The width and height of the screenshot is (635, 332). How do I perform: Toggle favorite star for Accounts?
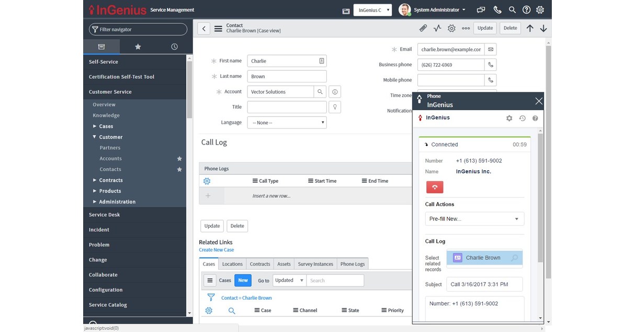pos(179,158)
